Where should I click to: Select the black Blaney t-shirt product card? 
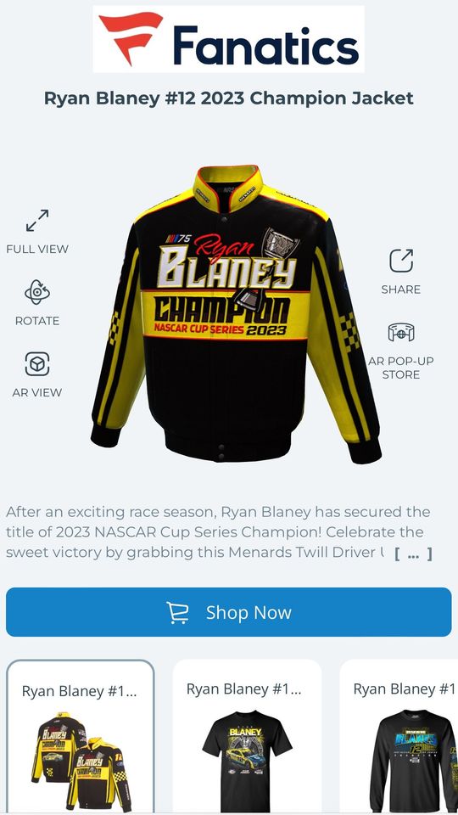point(247,737)
